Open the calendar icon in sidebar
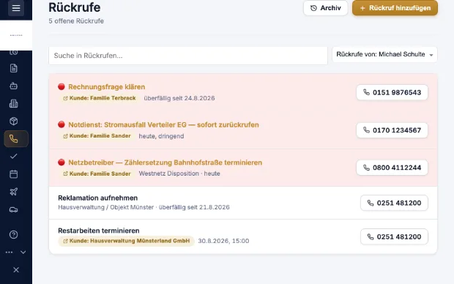The height and width of the screenshot is (284, 454). (x=14, y=174)
